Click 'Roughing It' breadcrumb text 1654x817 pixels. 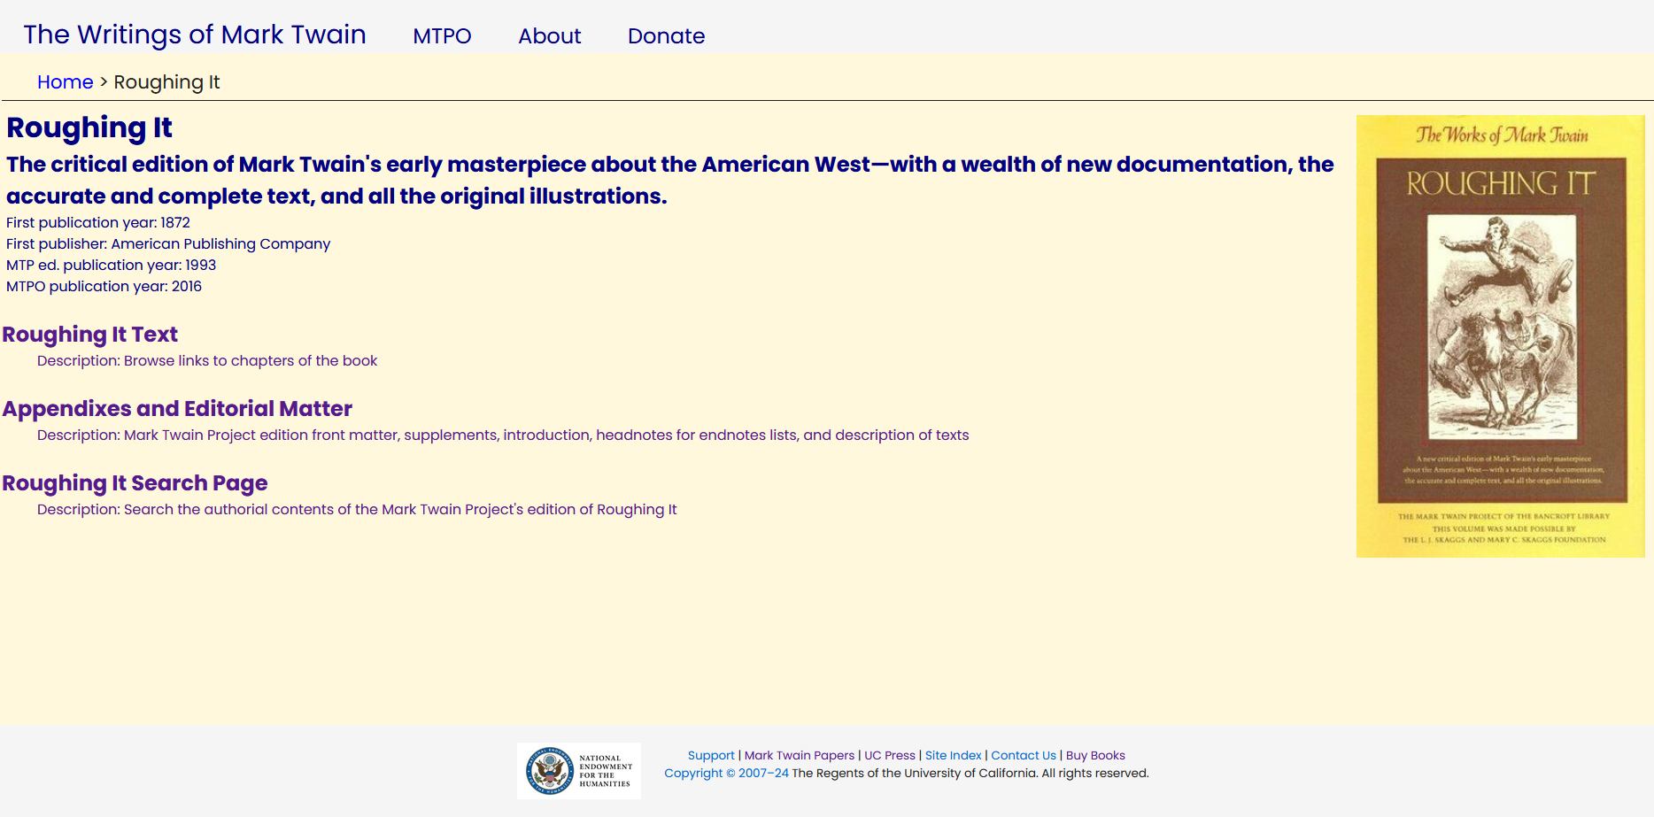click(x=166, y=82)
